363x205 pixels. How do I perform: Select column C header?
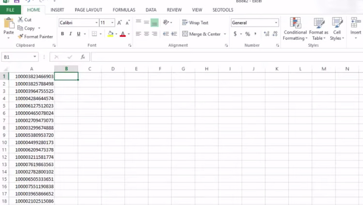pos(90,68)
